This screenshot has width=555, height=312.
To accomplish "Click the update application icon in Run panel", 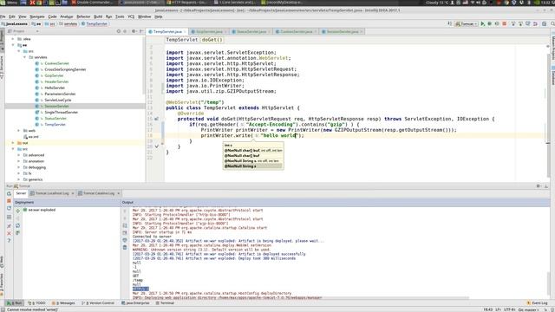I will (9, 208).
